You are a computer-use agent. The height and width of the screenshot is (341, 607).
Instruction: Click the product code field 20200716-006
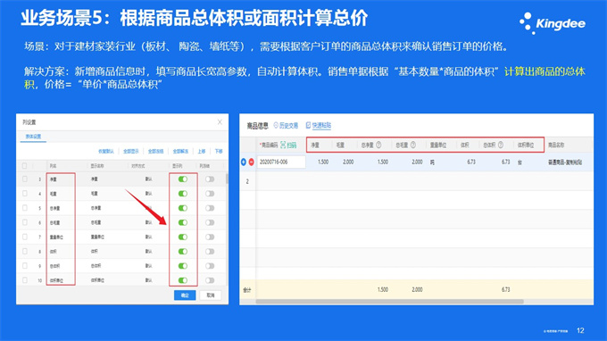(x=281, y=162)
